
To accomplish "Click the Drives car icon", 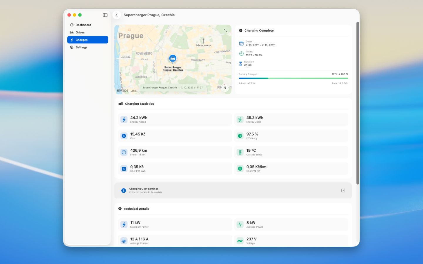I will coord(72,32).
